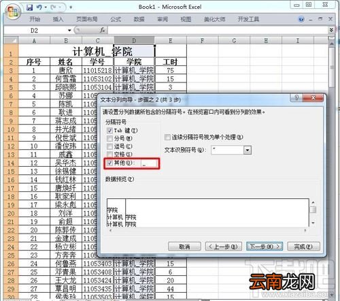Select column A header
The image size is (340, 301).
(34, 41)
